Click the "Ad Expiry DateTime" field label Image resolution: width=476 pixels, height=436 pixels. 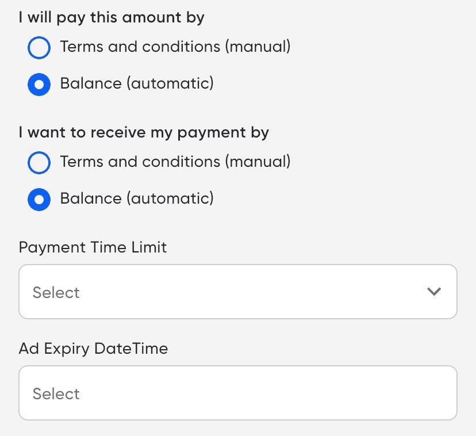(x=93, y=349)
